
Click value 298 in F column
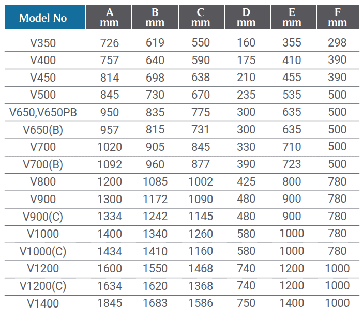pyautogui.click(x=337, y=43)
